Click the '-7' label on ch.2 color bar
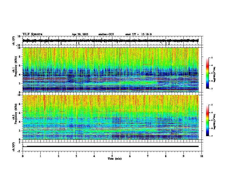This screenshot has width=227, height=175. [x=211, y=136]
